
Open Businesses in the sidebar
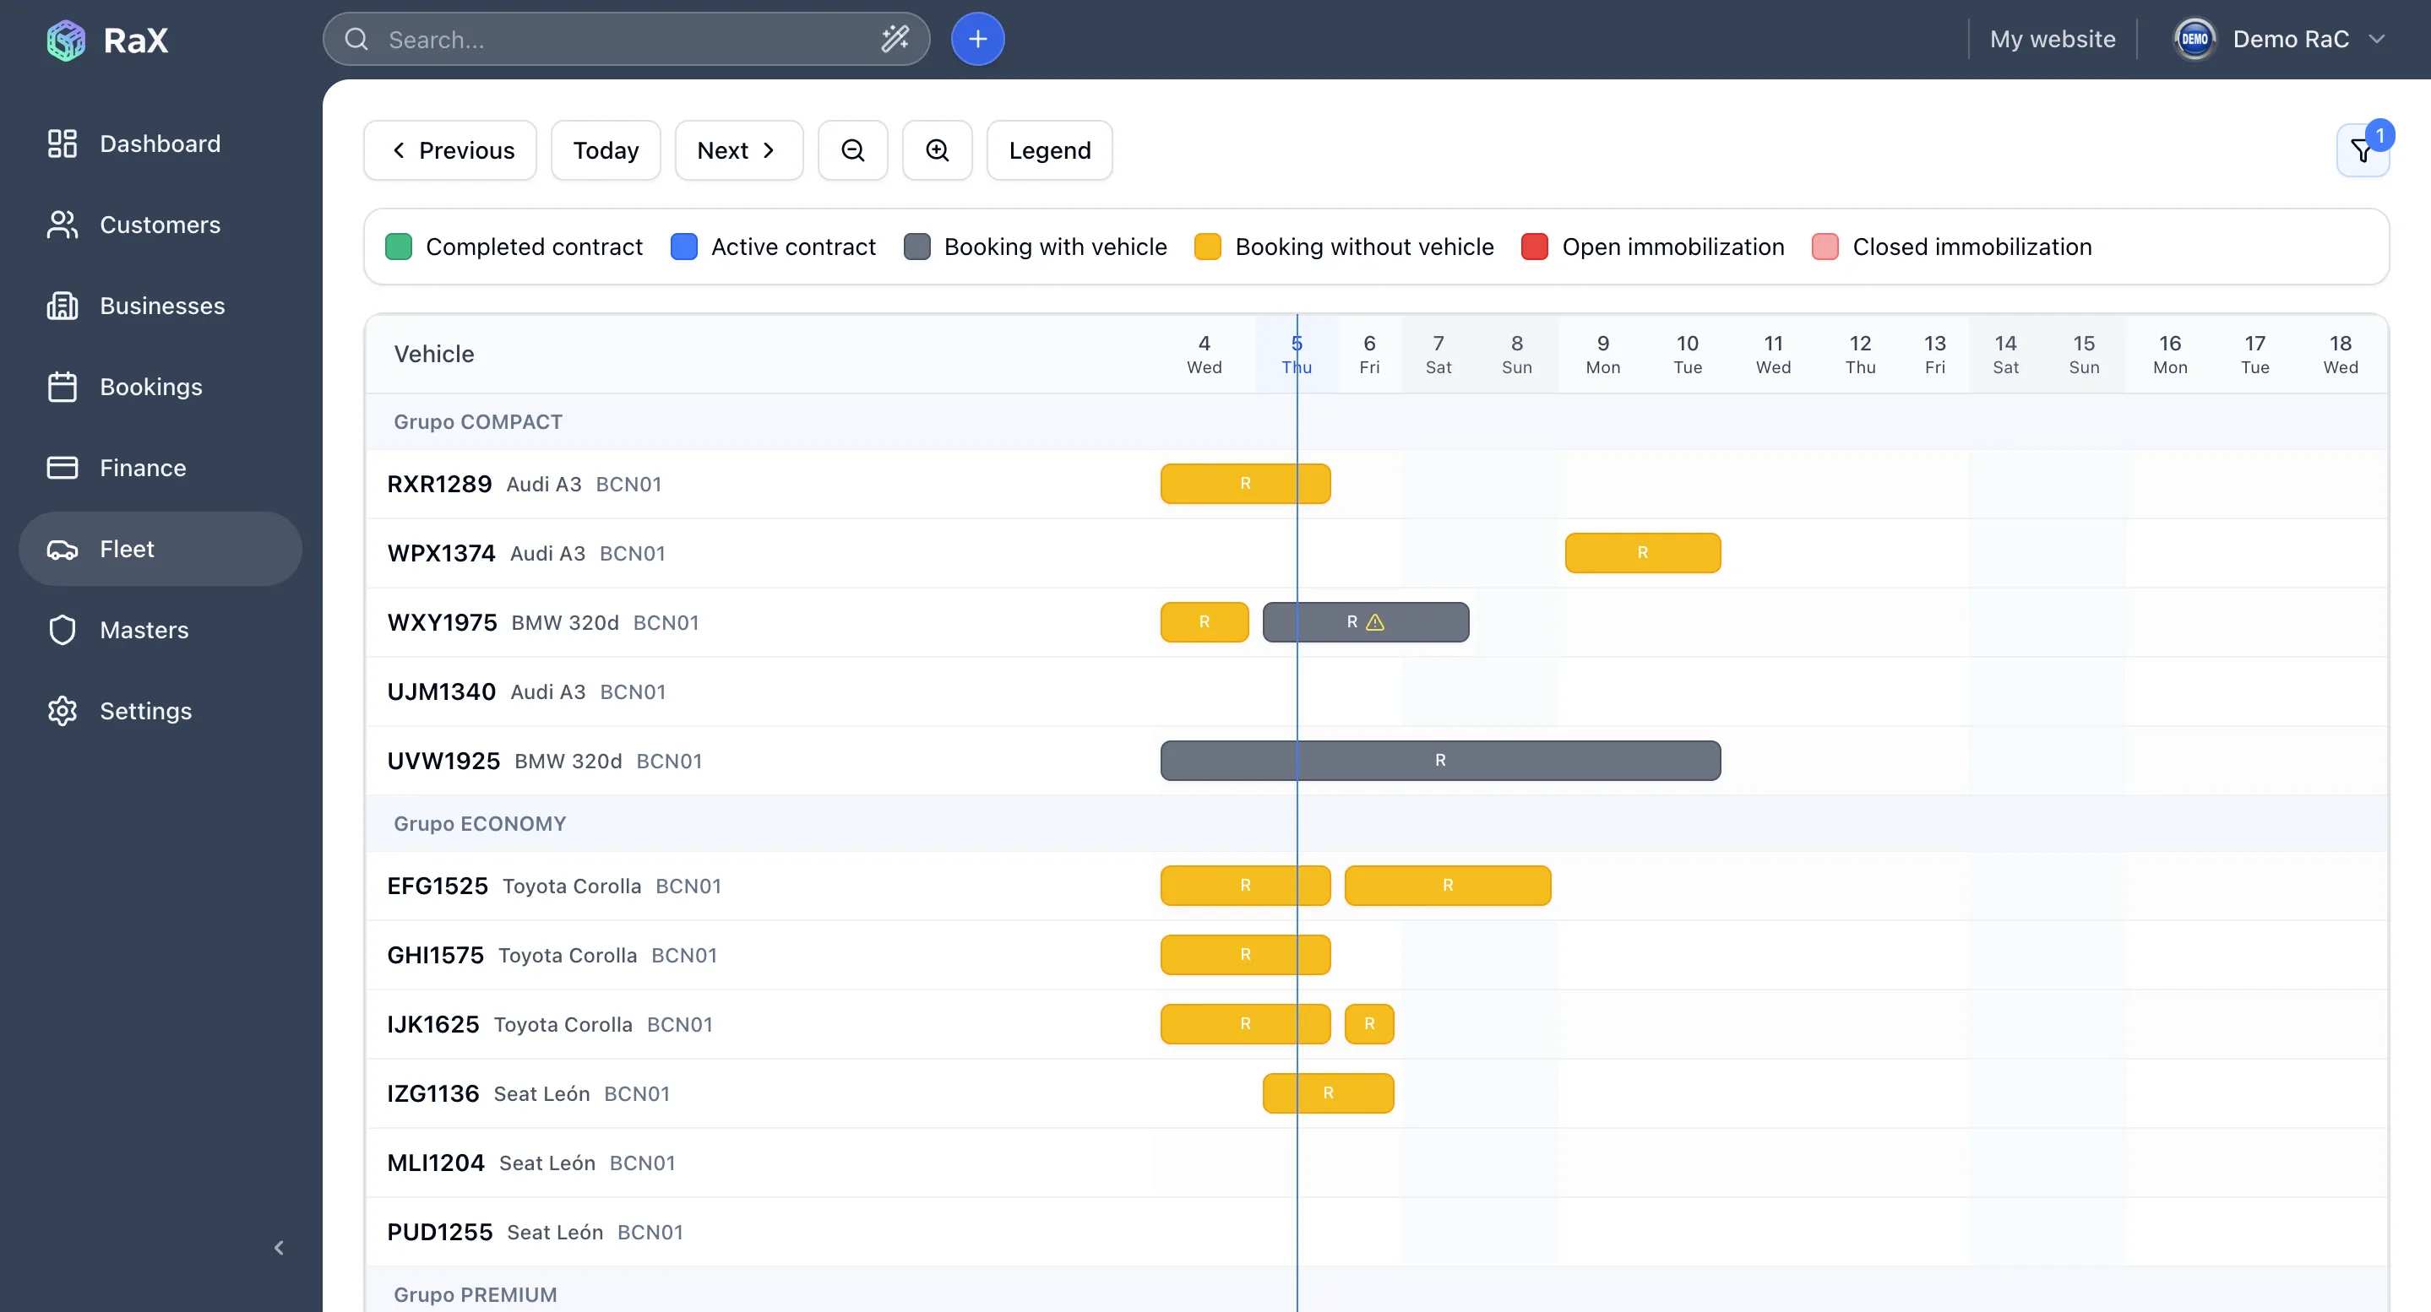pyautogui.click(x=160, y=306)
